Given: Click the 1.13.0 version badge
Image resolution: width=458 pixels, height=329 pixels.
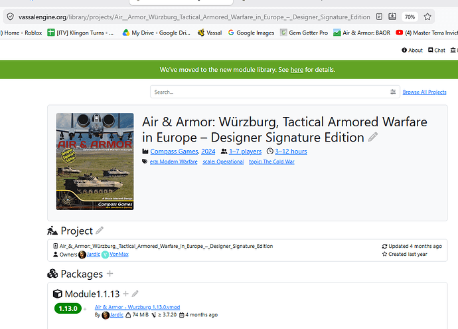Looking at the screenshot, I should 68,308.
